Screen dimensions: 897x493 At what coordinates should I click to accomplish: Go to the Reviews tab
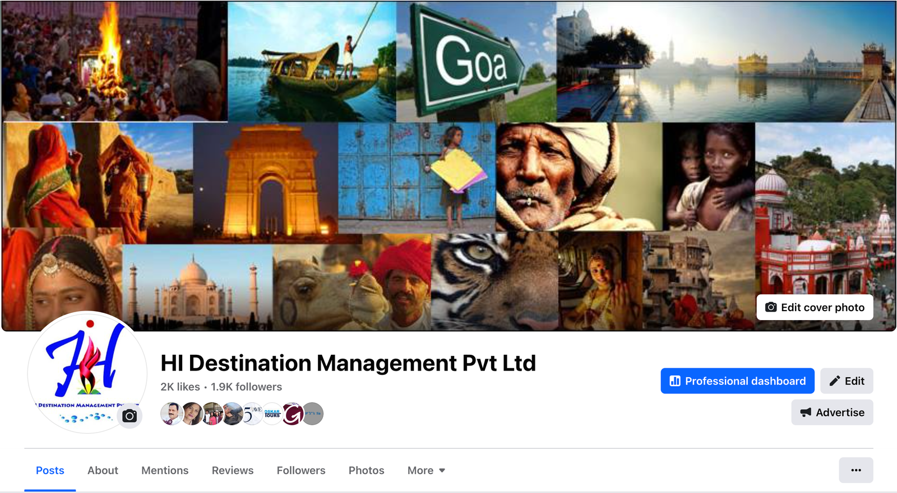[x=233, y=471]
